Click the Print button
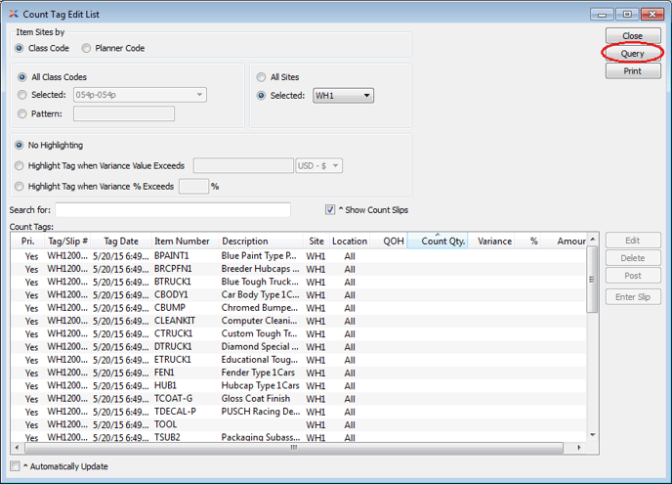Screen dimensions: 672x484 [632, 71]
